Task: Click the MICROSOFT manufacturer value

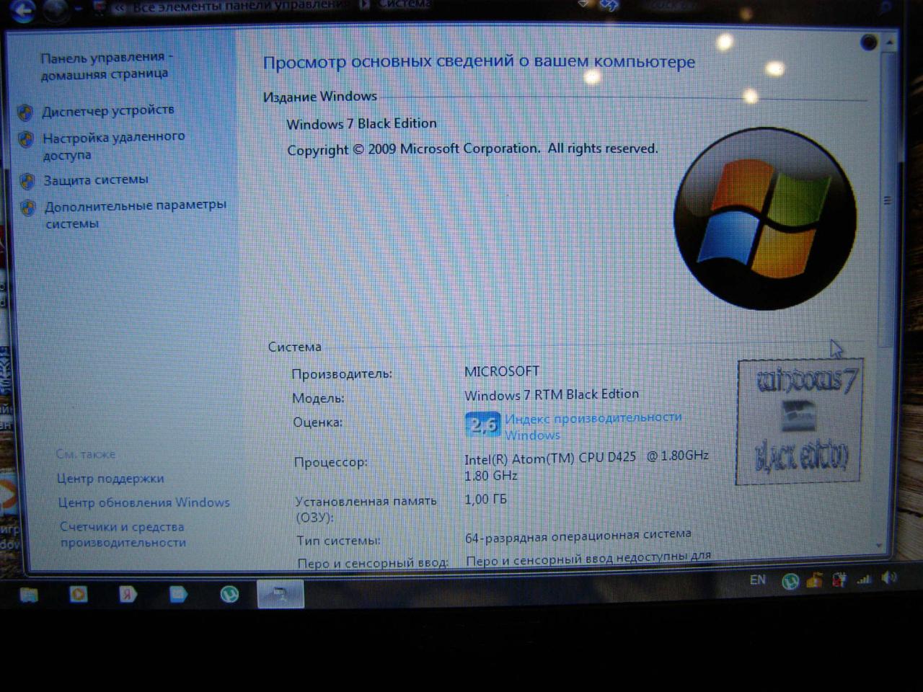Action: 501,371
